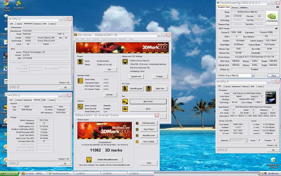Click the Selected Tests Change button
Screen dimensions: 281x176
[x=110, y=95]
